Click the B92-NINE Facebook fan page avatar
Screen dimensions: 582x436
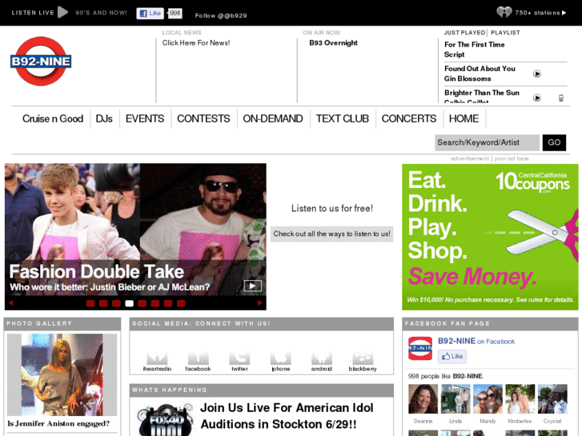tap(420, 348)
